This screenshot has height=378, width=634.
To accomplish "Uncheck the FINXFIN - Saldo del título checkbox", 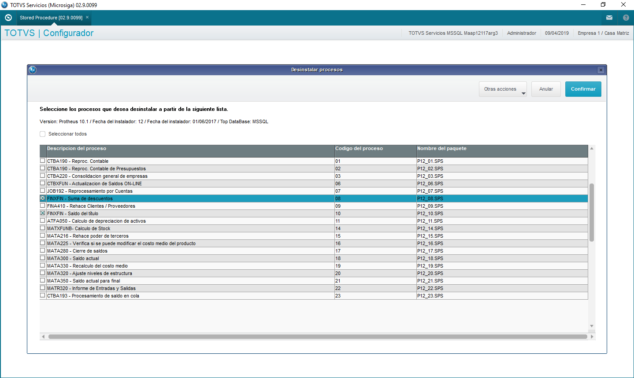I will pos(43,213).
